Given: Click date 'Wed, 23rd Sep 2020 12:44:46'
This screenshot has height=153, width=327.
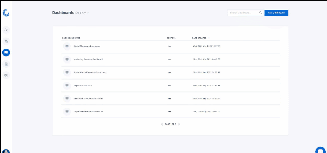Looking at the screenshot, I should 206,85.
